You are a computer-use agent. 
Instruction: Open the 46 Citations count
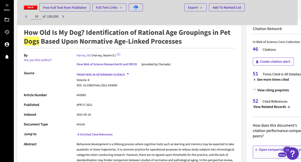[255, 49]
